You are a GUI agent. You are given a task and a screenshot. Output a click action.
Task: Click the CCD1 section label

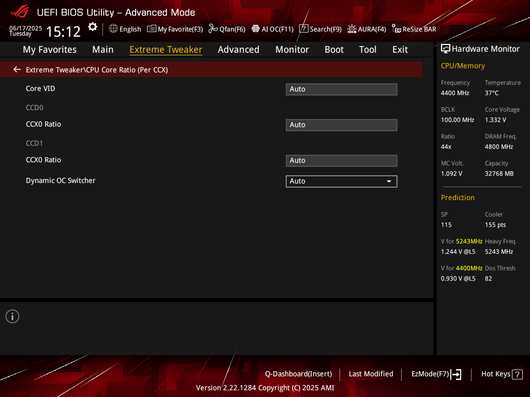[35, 144]
